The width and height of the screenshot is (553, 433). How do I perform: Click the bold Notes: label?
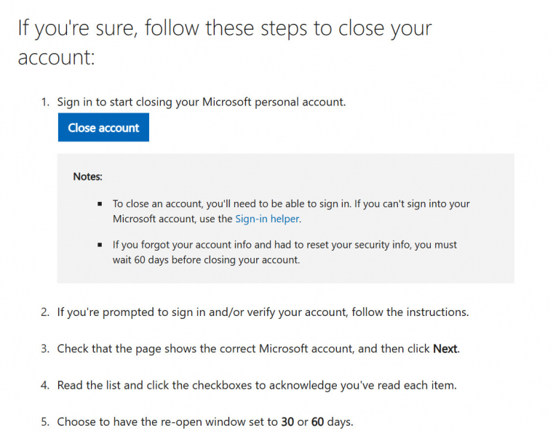click(88, 177)
